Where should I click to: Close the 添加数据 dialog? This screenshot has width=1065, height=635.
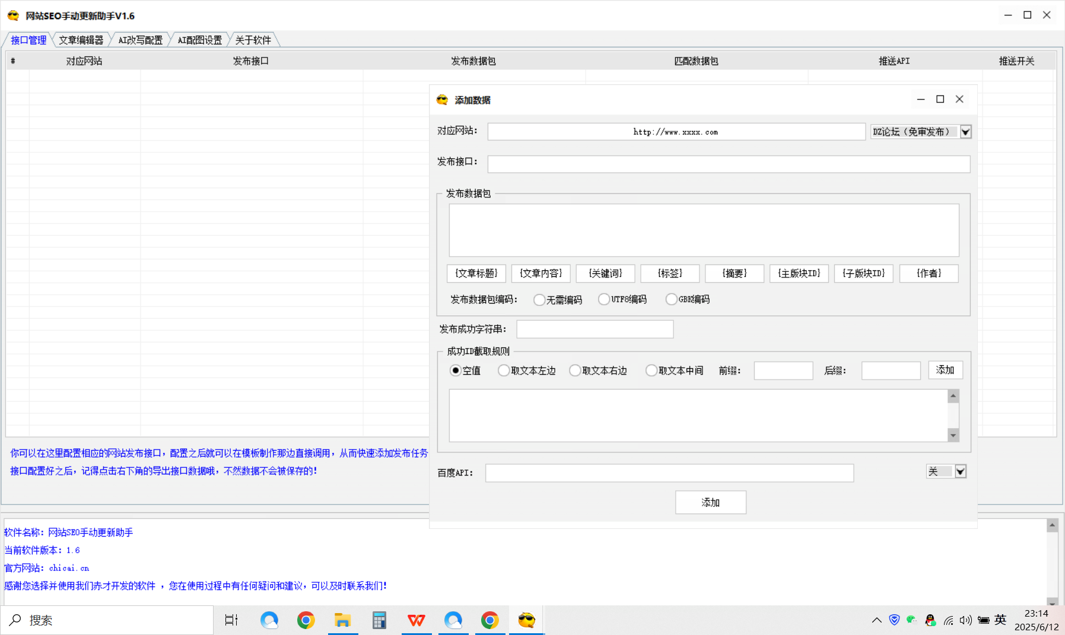[x=959, y=99]
